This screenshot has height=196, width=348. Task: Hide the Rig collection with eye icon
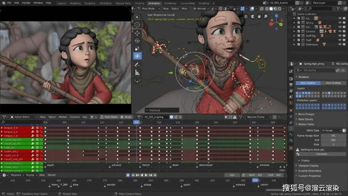[341, 19]
